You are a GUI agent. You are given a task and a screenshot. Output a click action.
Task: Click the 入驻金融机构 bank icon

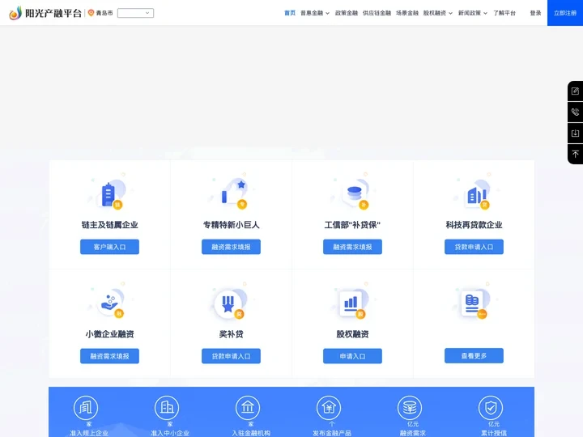point(248,407)
